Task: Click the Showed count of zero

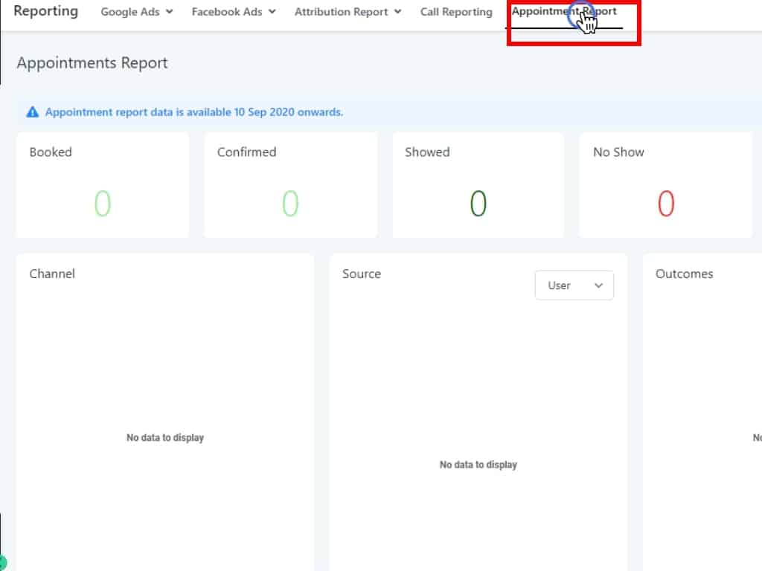Action: pyautogui.click(x=478, y=203)
